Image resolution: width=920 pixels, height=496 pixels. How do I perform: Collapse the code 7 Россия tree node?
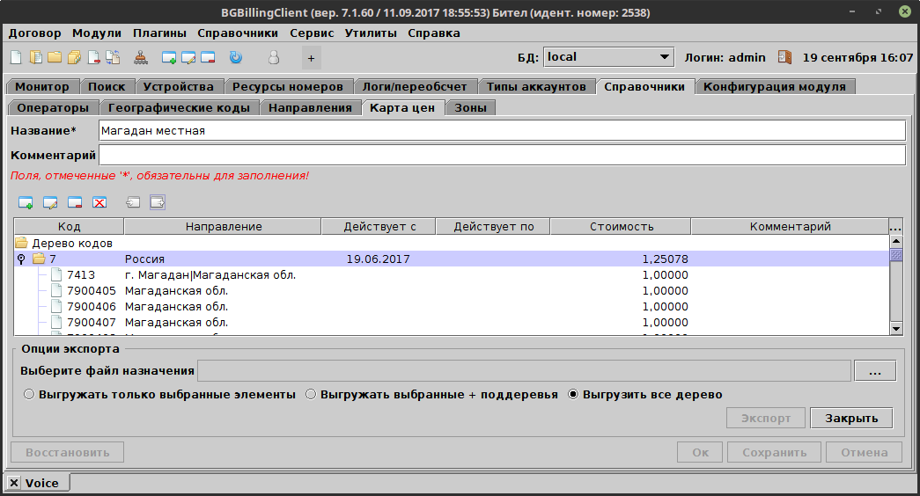(21, 259)
